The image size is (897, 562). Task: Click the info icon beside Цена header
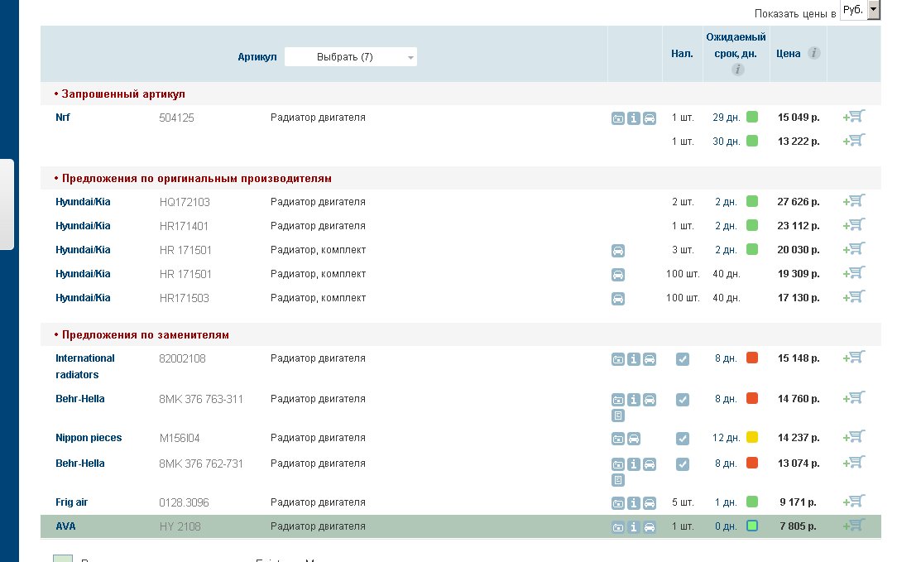coord(813,53)
